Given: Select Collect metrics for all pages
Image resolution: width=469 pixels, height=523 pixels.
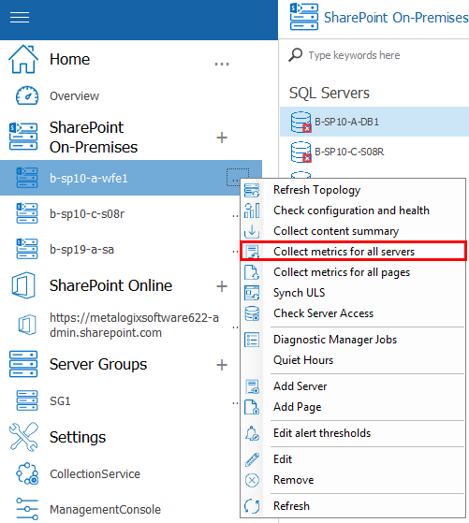Looking at the screenshot, I should pyautogui.click(x=353, y=272).
